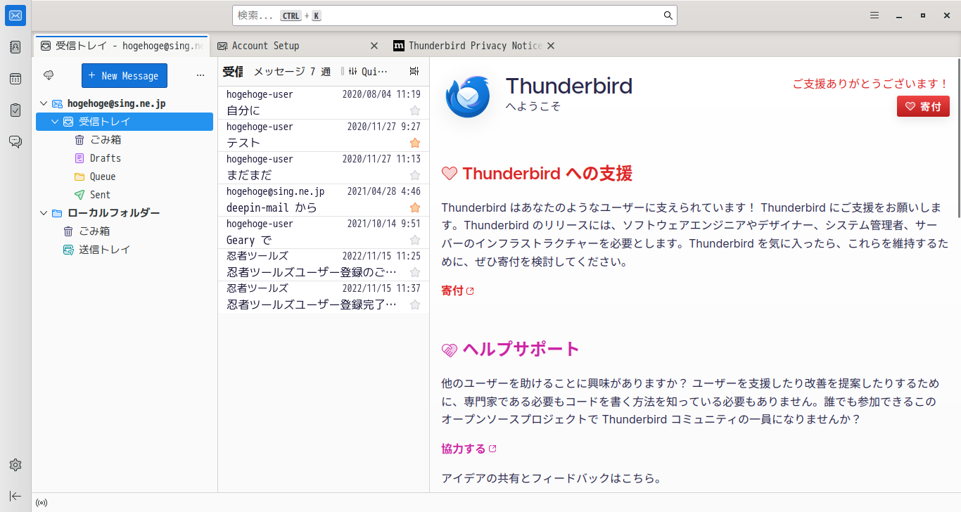Unstar the deepin-mail から message
This screenshot has height=512, width=961.
click(x=415, y=207)
